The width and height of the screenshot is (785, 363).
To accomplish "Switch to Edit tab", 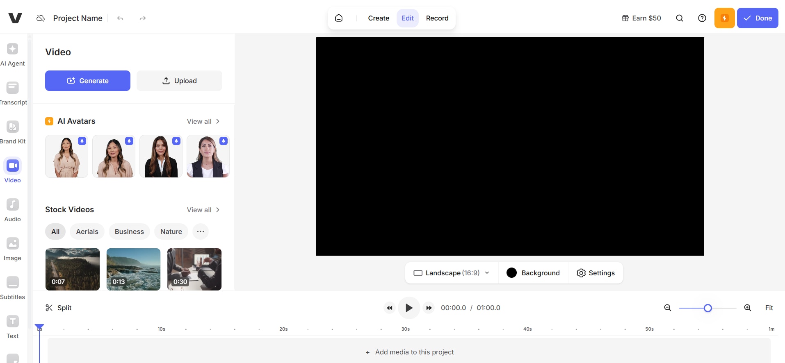I will pyautogui.click(x=408, y=18).
